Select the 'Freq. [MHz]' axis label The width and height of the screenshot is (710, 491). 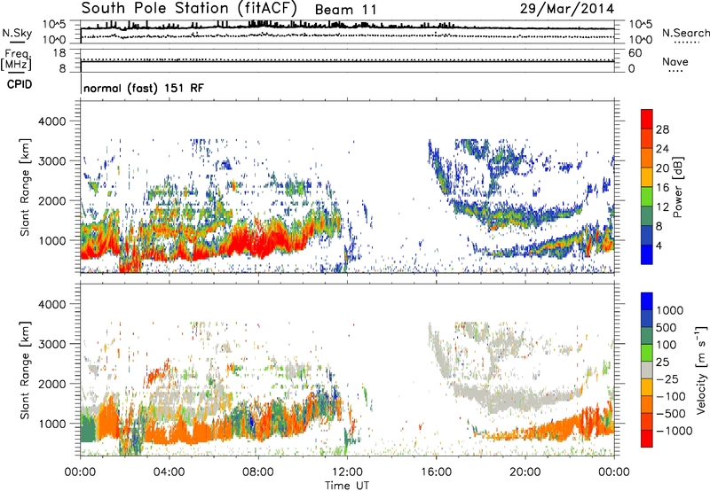[x=16, y=60]
